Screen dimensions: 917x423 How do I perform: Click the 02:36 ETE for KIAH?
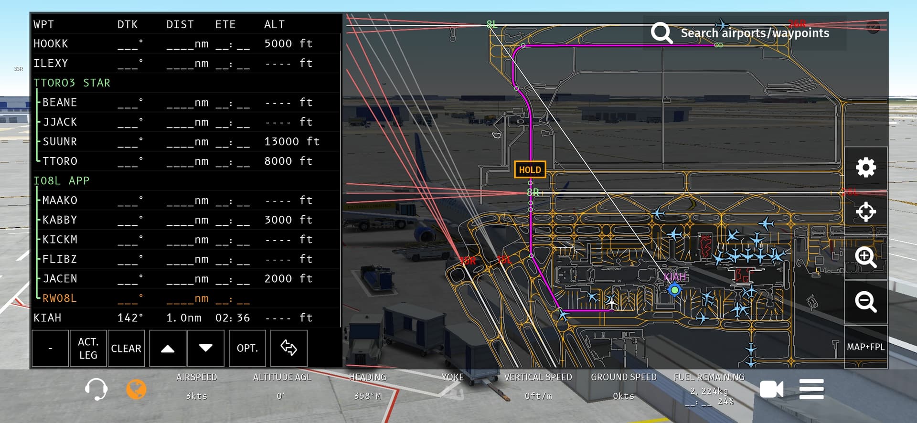[x=233, y=318]
